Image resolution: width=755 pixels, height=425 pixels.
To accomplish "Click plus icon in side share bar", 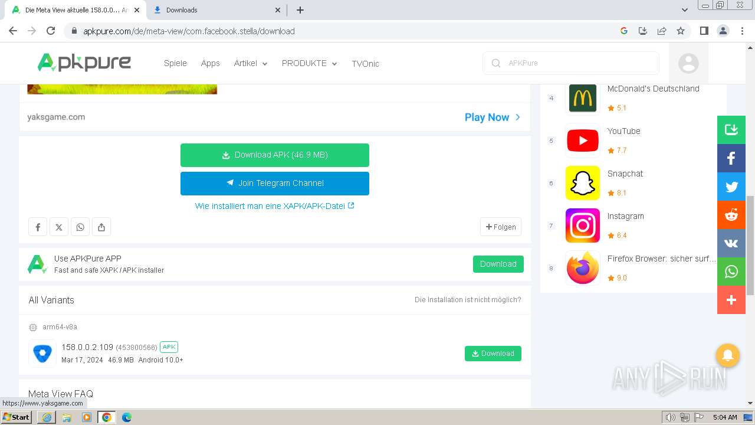I will pyautogui.click(x=731, y=300).
